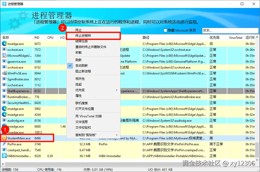Expand 复制到"剪贴板" submenu arrow
Screen dimensions: 260x172
point(117,135)
